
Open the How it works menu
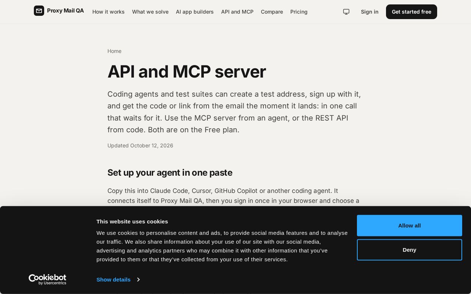coord(109,12)
